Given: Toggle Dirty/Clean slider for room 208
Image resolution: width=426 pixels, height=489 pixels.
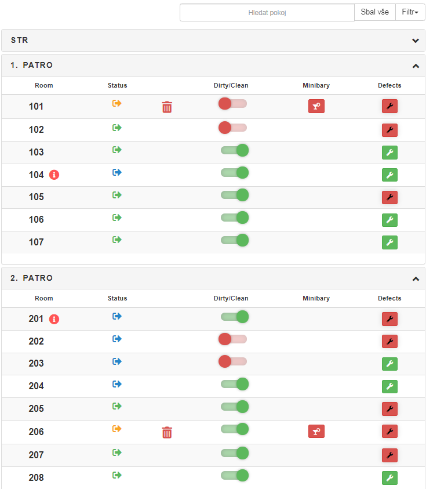Looking at the screenshot, I should coord(235,476).
